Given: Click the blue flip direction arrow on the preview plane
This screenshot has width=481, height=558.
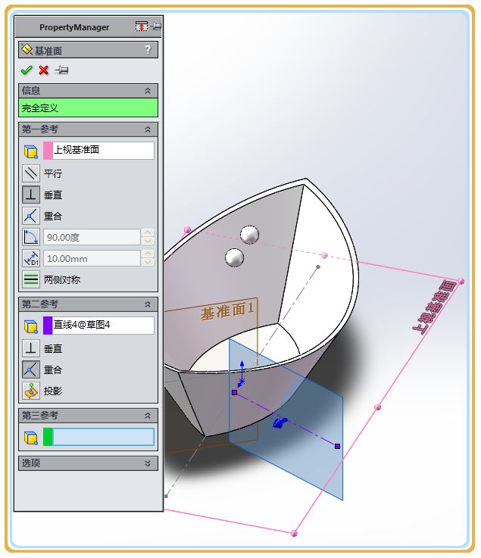Looking at the screenshot, I should coord(280,422).
